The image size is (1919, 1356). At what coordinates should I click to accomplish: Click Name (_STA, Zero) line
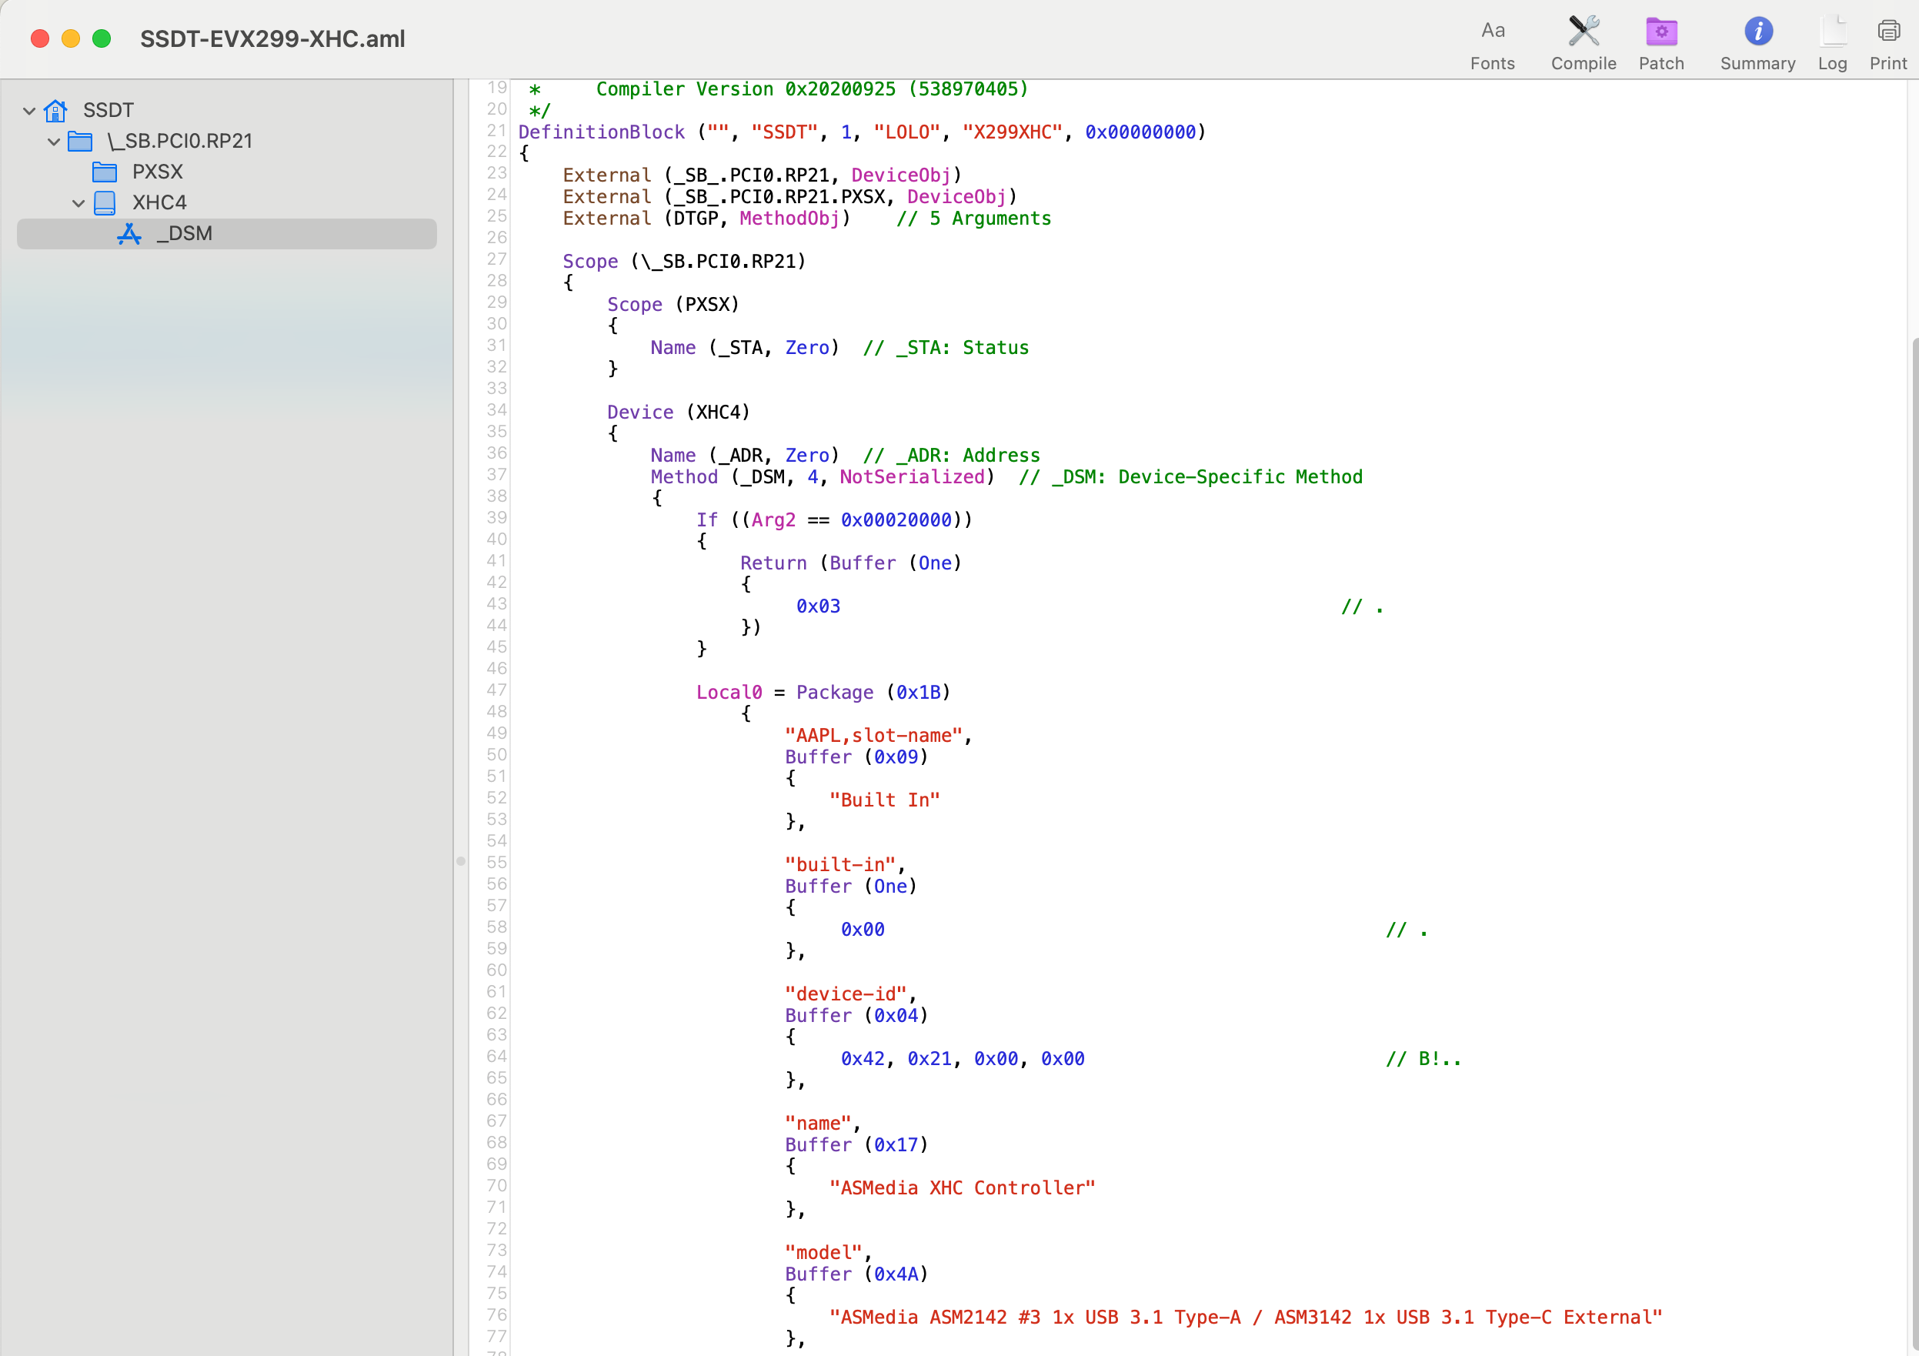point(745,348)
